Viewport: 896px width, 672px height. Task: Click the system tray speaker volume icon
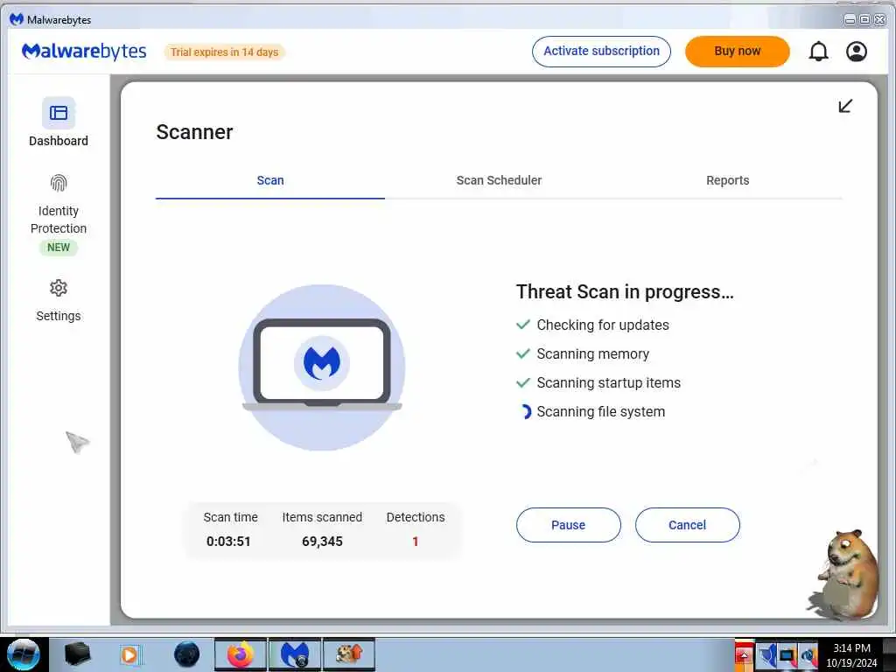[808, 655]
